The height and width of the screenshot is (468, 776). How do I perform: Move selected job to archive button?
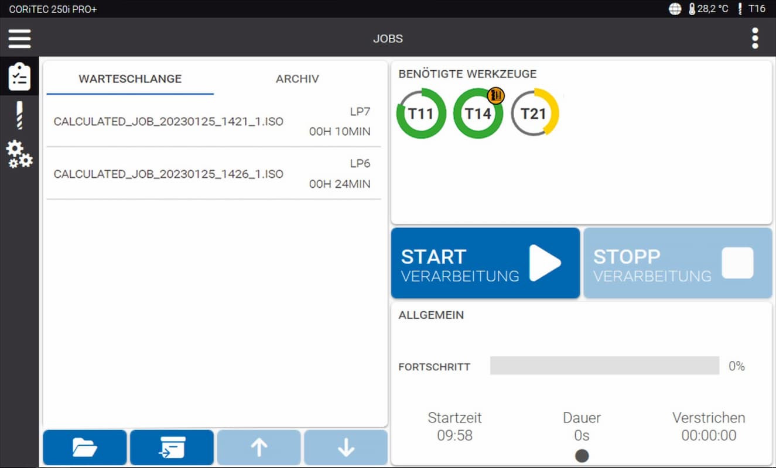[x=172, y=448]
